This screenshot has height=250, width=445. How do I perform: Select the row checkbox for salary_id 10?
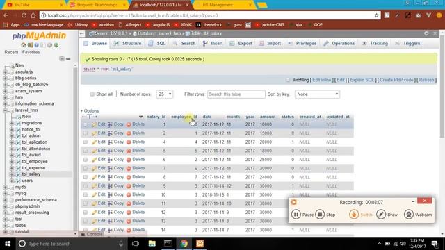[x=86, y=194]
